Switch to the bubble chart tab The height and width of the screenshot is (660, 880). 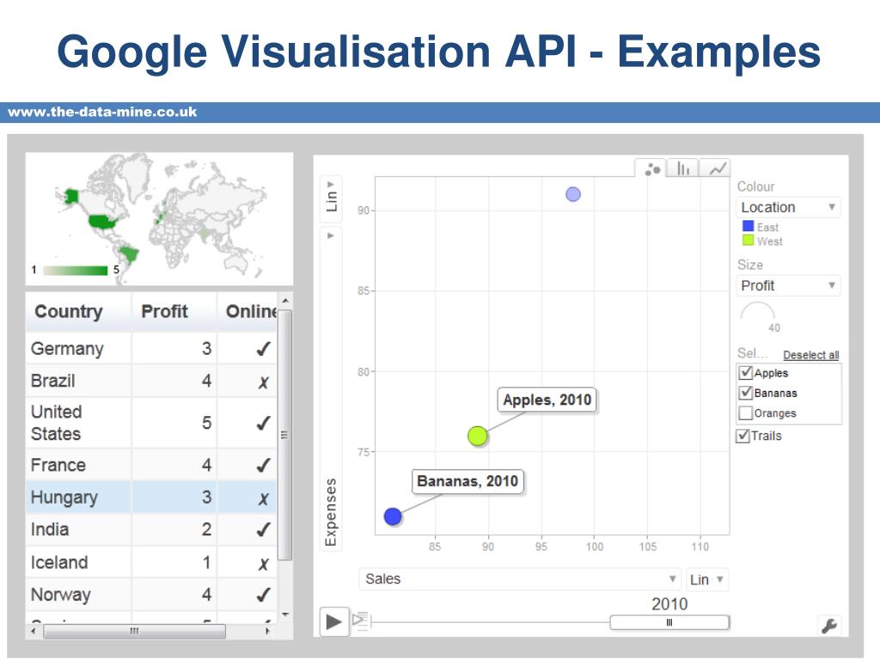pos(651,168)
